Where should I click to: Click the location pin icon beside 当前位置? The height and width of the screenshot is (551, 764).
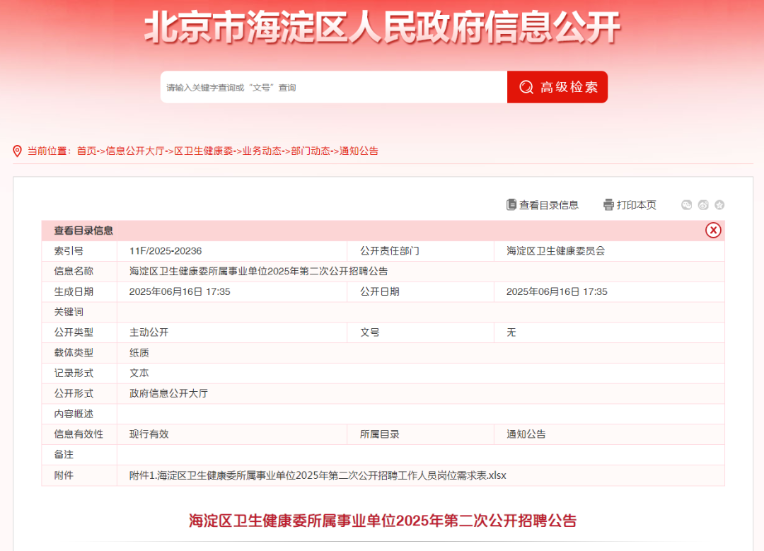click(17, 151)
